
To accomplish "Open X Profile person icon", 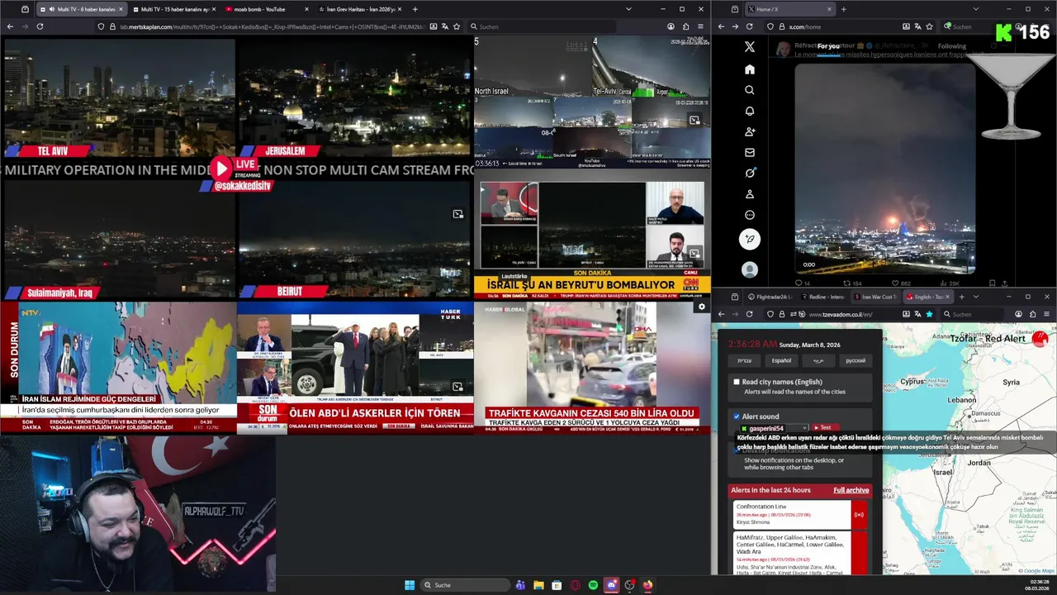I will pos(750,194).
